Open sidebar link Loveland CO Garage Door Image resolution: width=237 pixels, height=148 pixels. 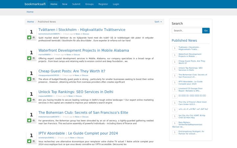point(191,89)
